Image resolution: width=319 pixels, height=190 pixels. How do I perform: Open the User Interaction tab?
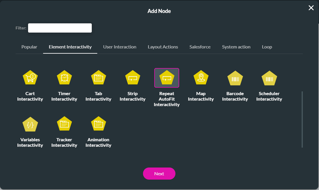coord(120,47)
